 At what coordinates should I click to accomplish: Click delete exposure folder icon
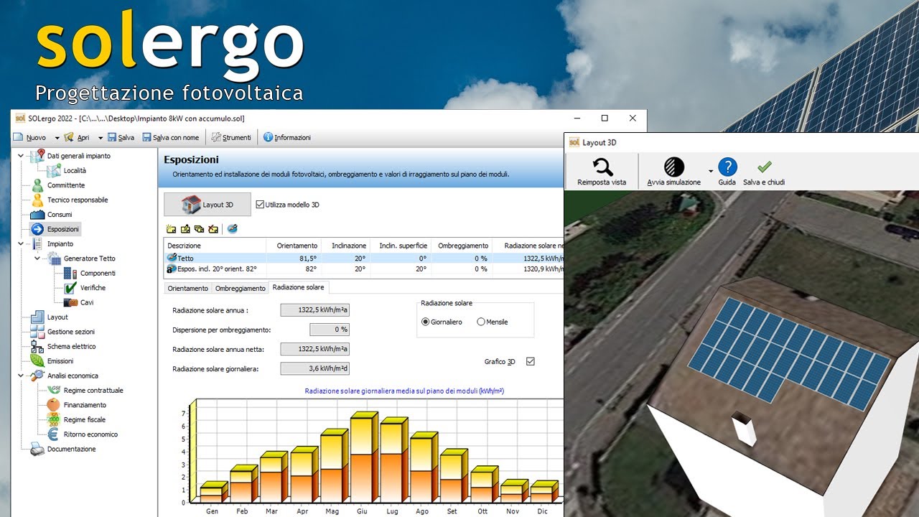(213, 229)
